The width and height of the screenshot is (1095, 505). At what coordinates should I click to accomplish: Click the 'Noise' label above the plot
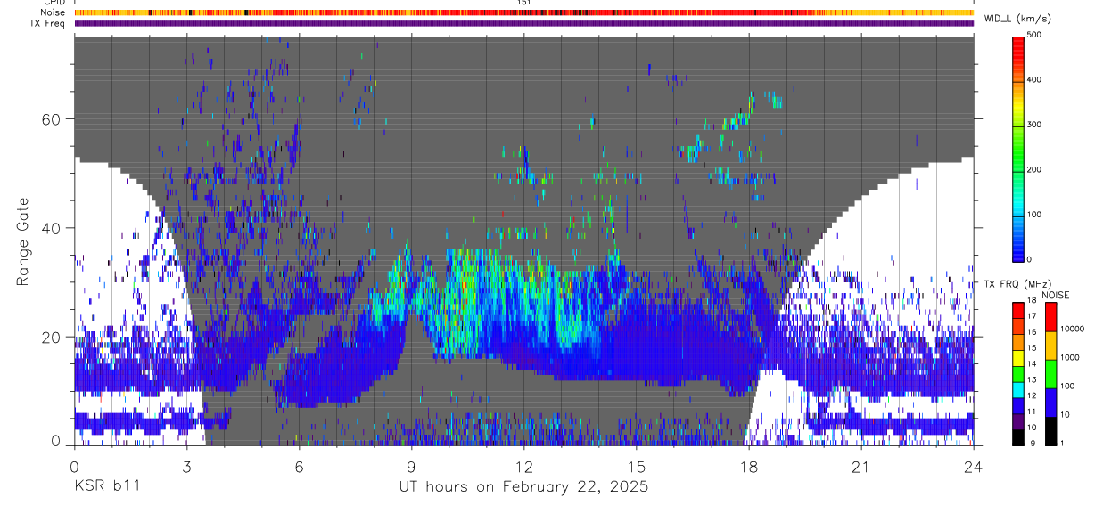point(53,12)
